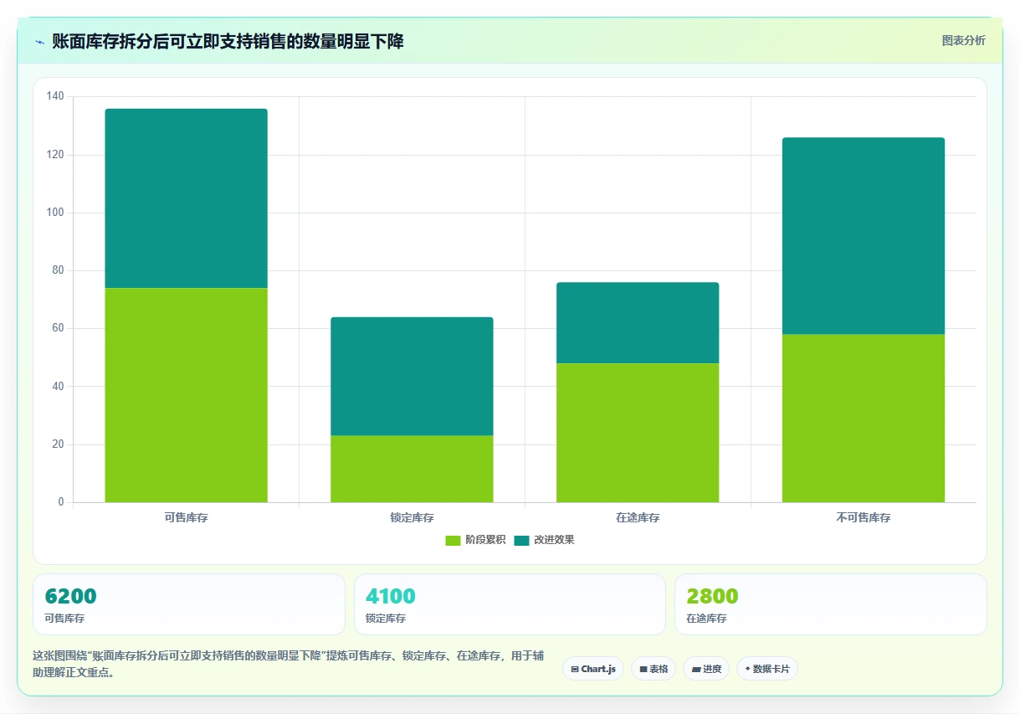The height and width of the screenshot is (714, 1020).
Task: Click the teal 可售库存 bar segment
Action: (x=186, y=198)
